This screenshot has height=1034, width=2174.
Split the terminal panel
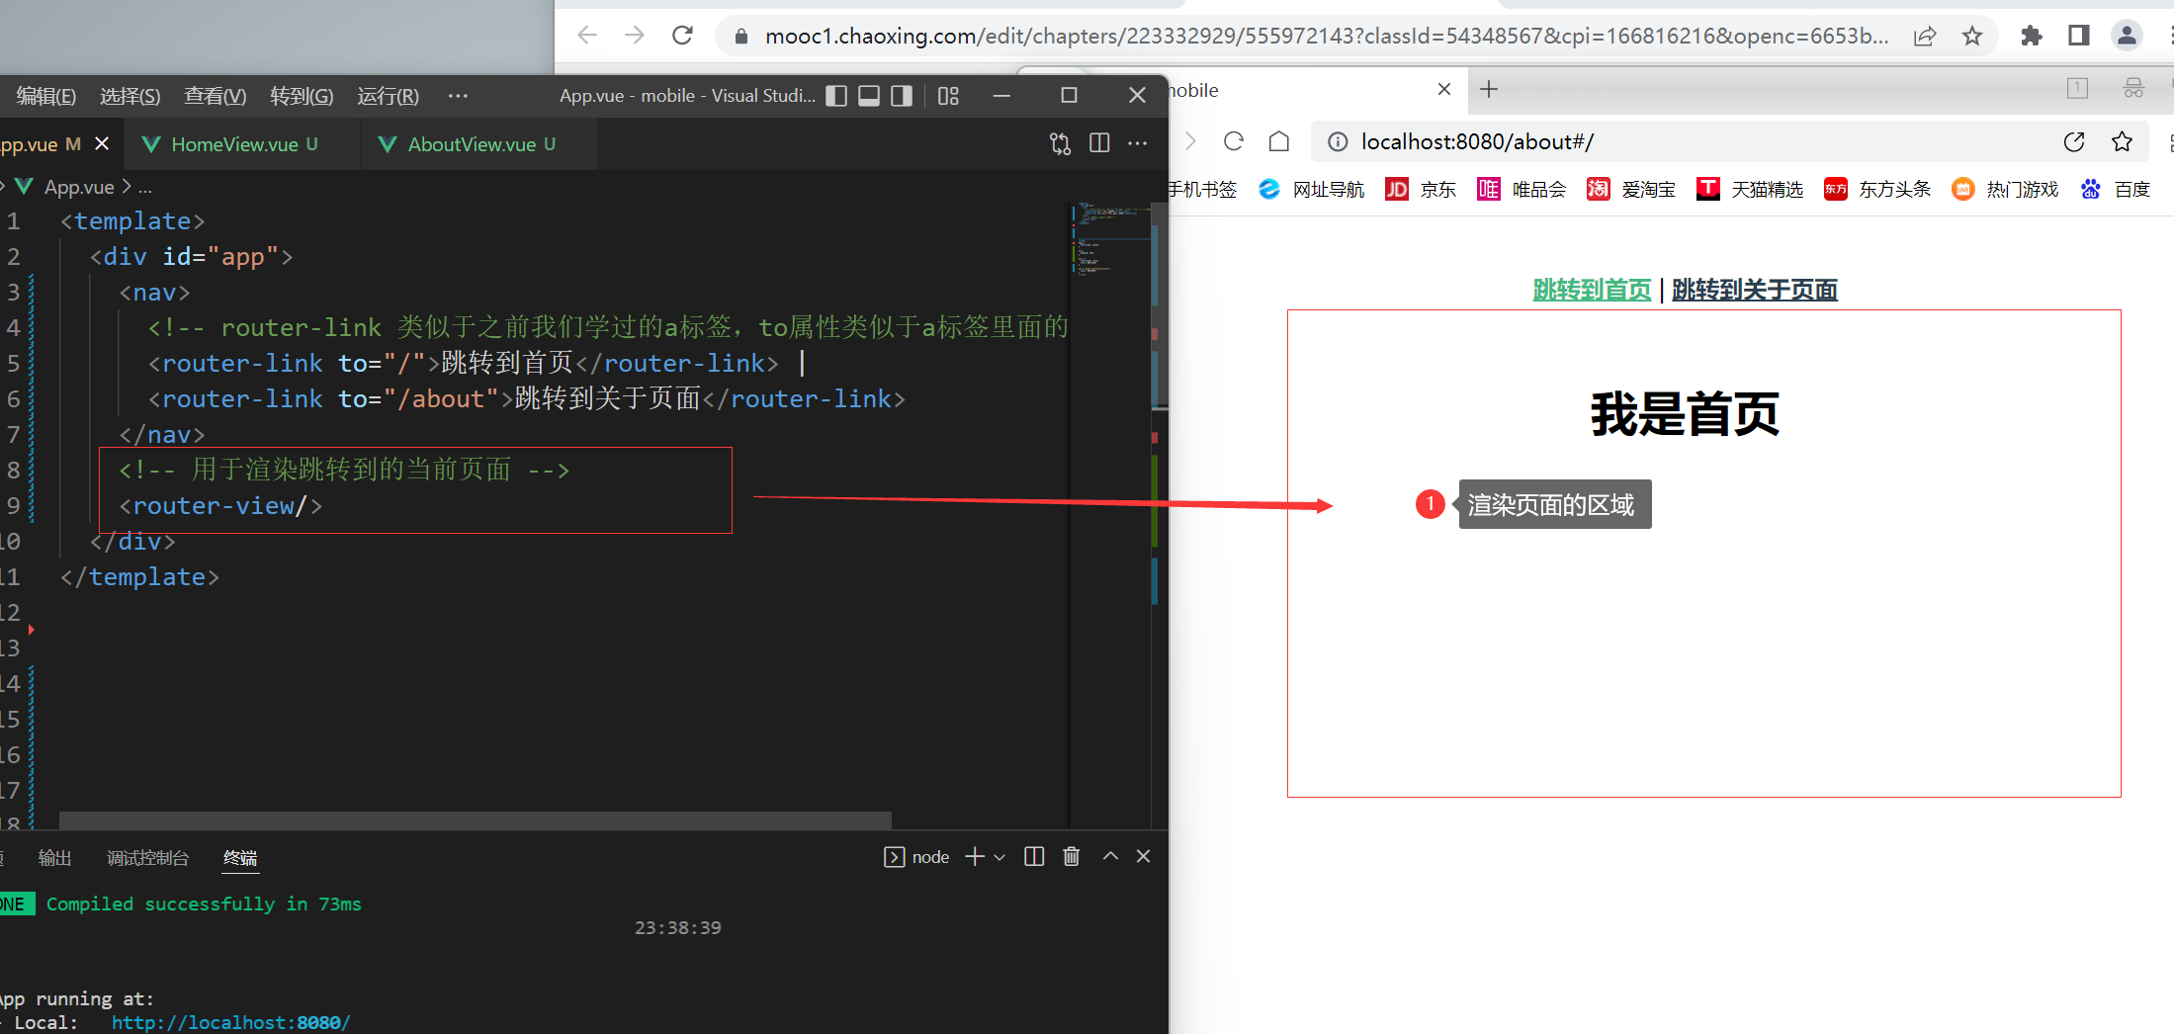1034,856
